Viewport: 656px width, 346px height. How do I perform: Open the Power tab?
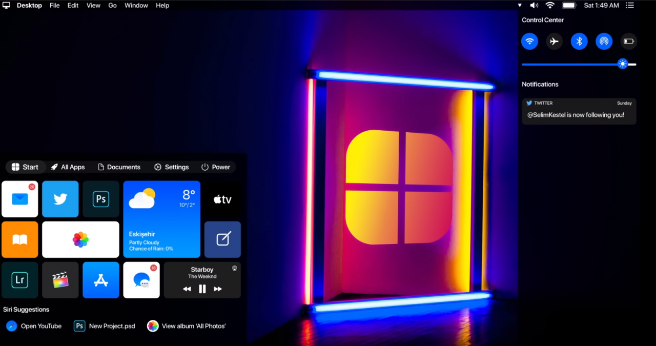point(216,167)
